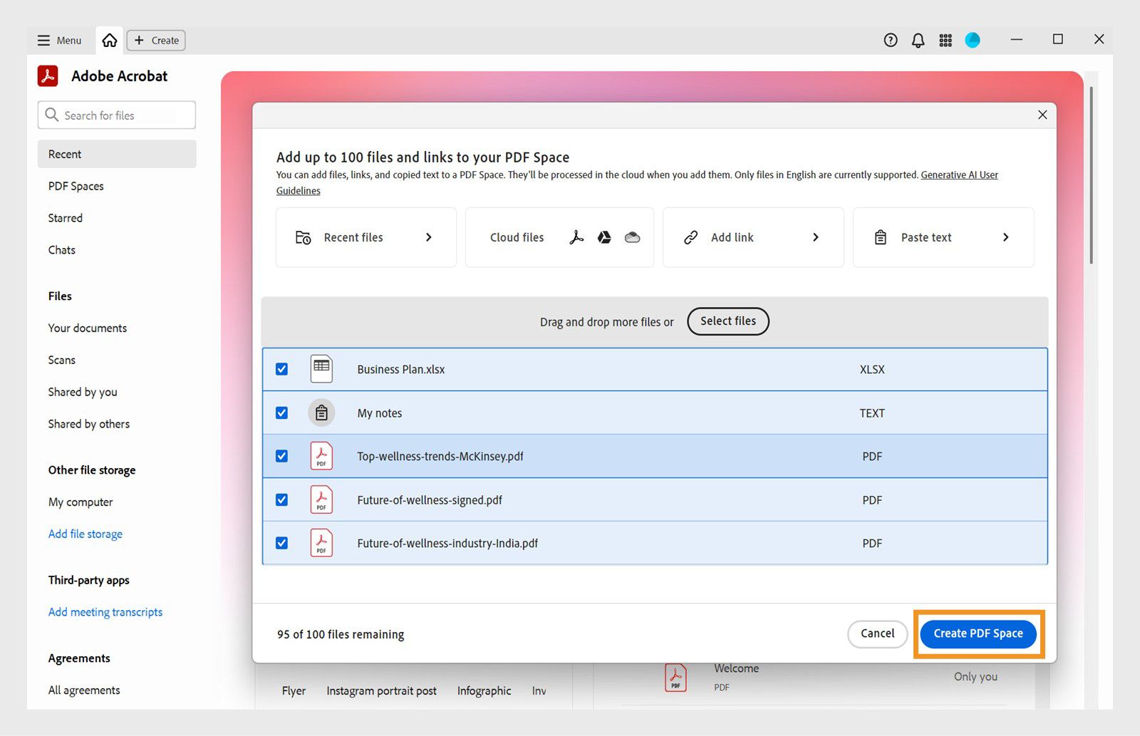Click the Search for files field
Viewport: 1140px width, 736px height.
(116, 115)
